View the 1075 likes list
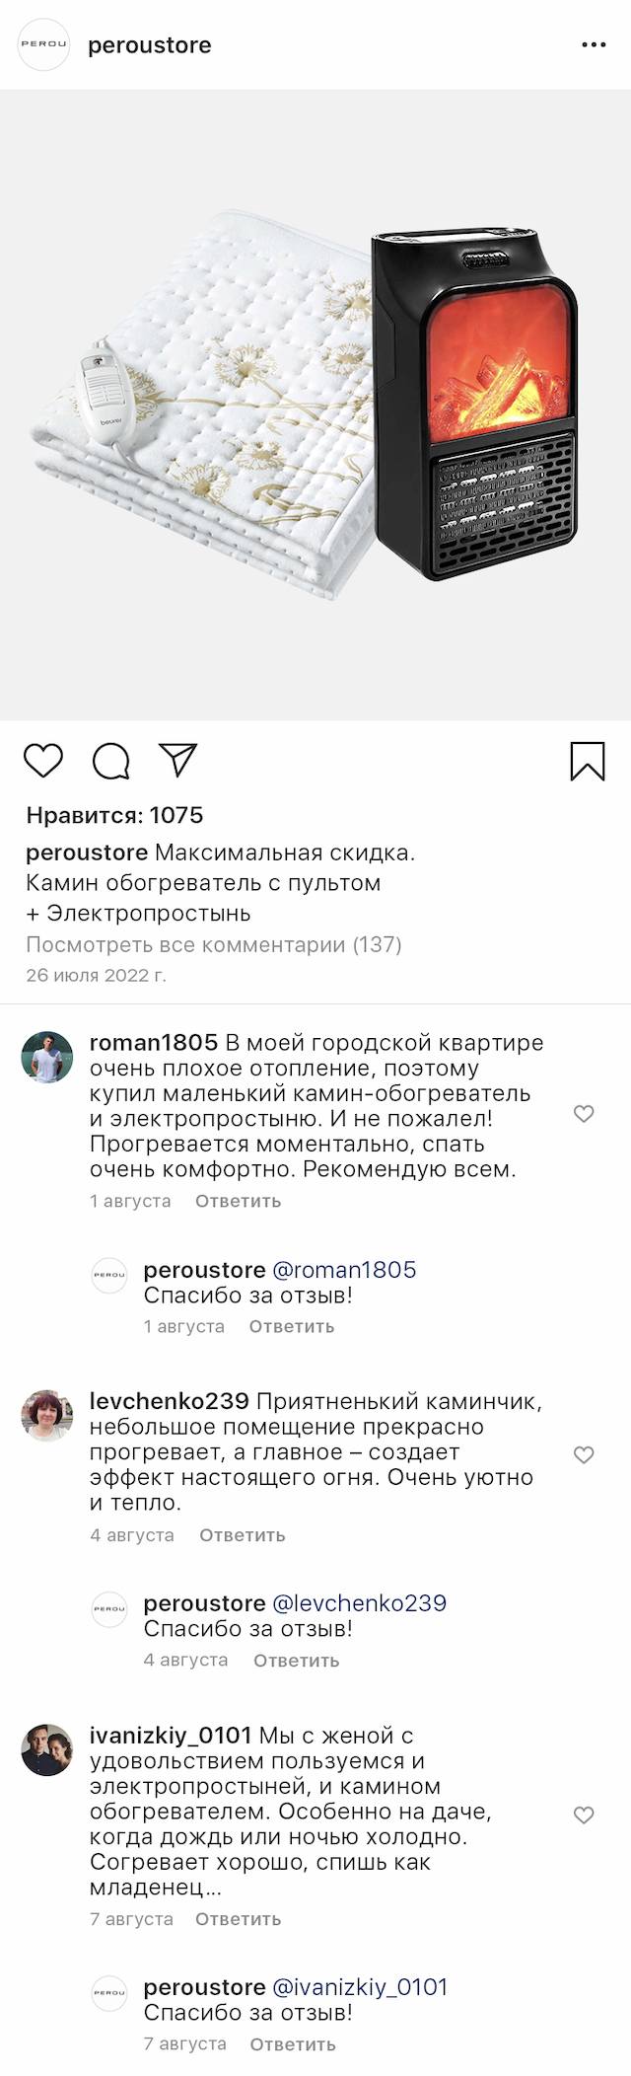631x2076 pixels. pos(114,815)
